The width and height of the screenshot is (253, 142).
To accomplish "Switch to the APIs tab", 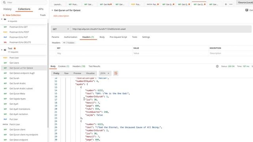I will pyautogui.click(x=41, y=9).
